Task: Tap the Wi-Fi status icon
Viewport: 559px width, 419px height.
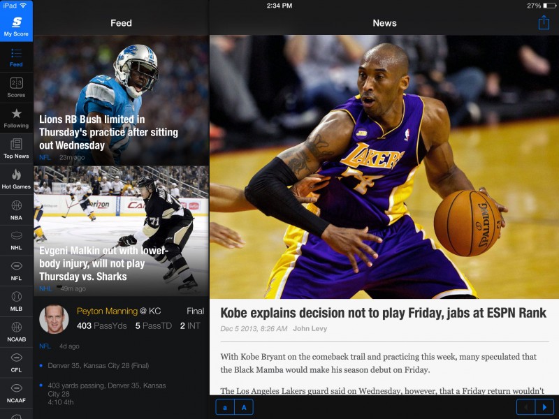Action: tap(23, 6)
